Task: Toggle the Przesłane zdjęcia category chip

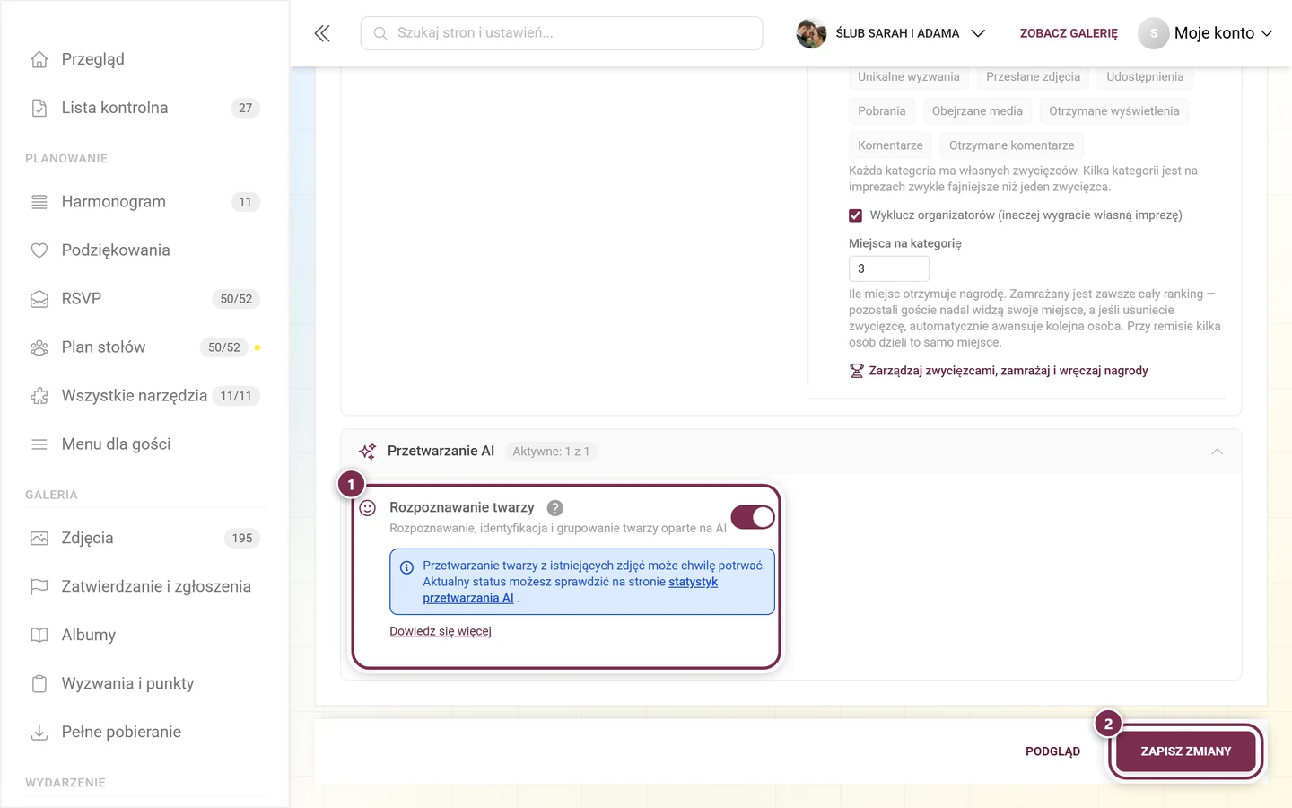Action: [x=1034, y=77]
